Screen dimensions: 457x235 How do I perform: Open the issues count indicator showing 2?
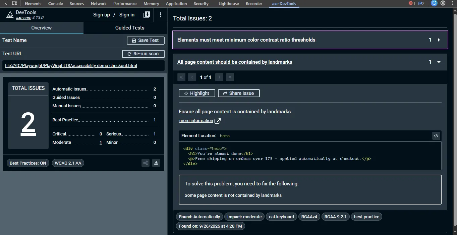pyautogui.click(x=421, y=3)
